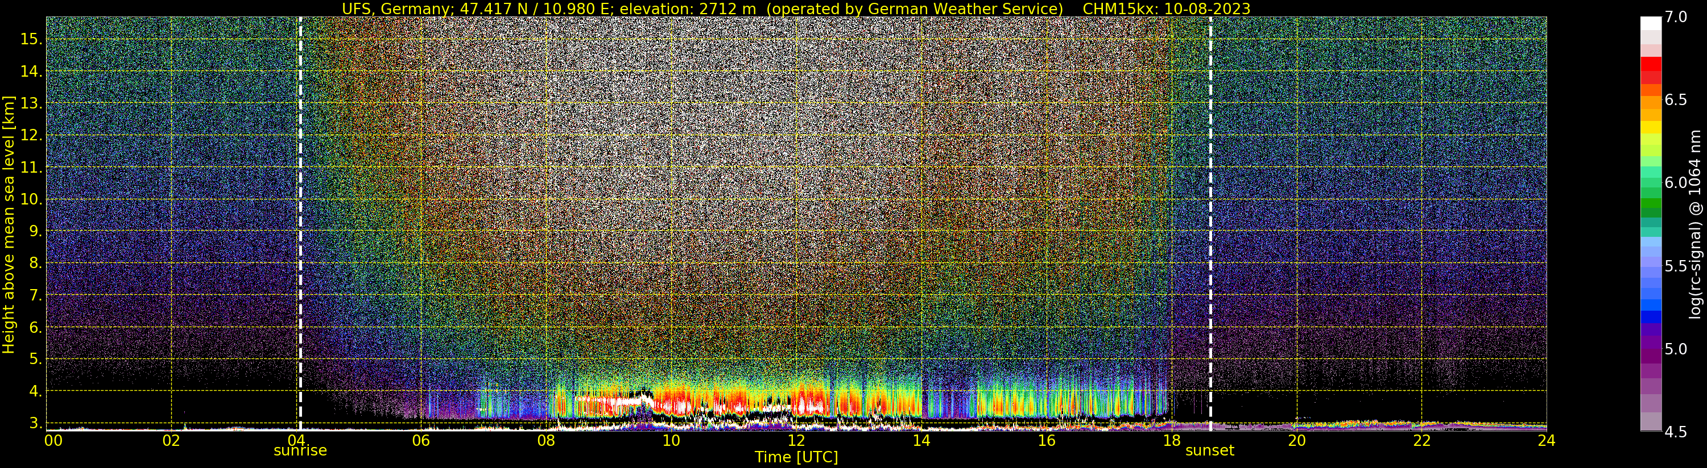Image resolution: width=1707 pixels, height=468 pixels.
Task: Click the Height above mean sea level label
Action: click(x=9, y=225)
